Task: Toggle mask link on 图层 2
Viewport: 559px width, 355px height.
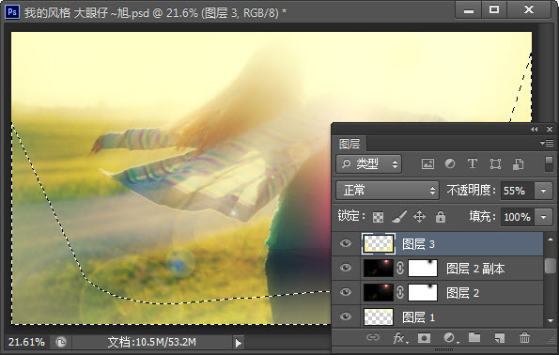Action: [400, 292]
